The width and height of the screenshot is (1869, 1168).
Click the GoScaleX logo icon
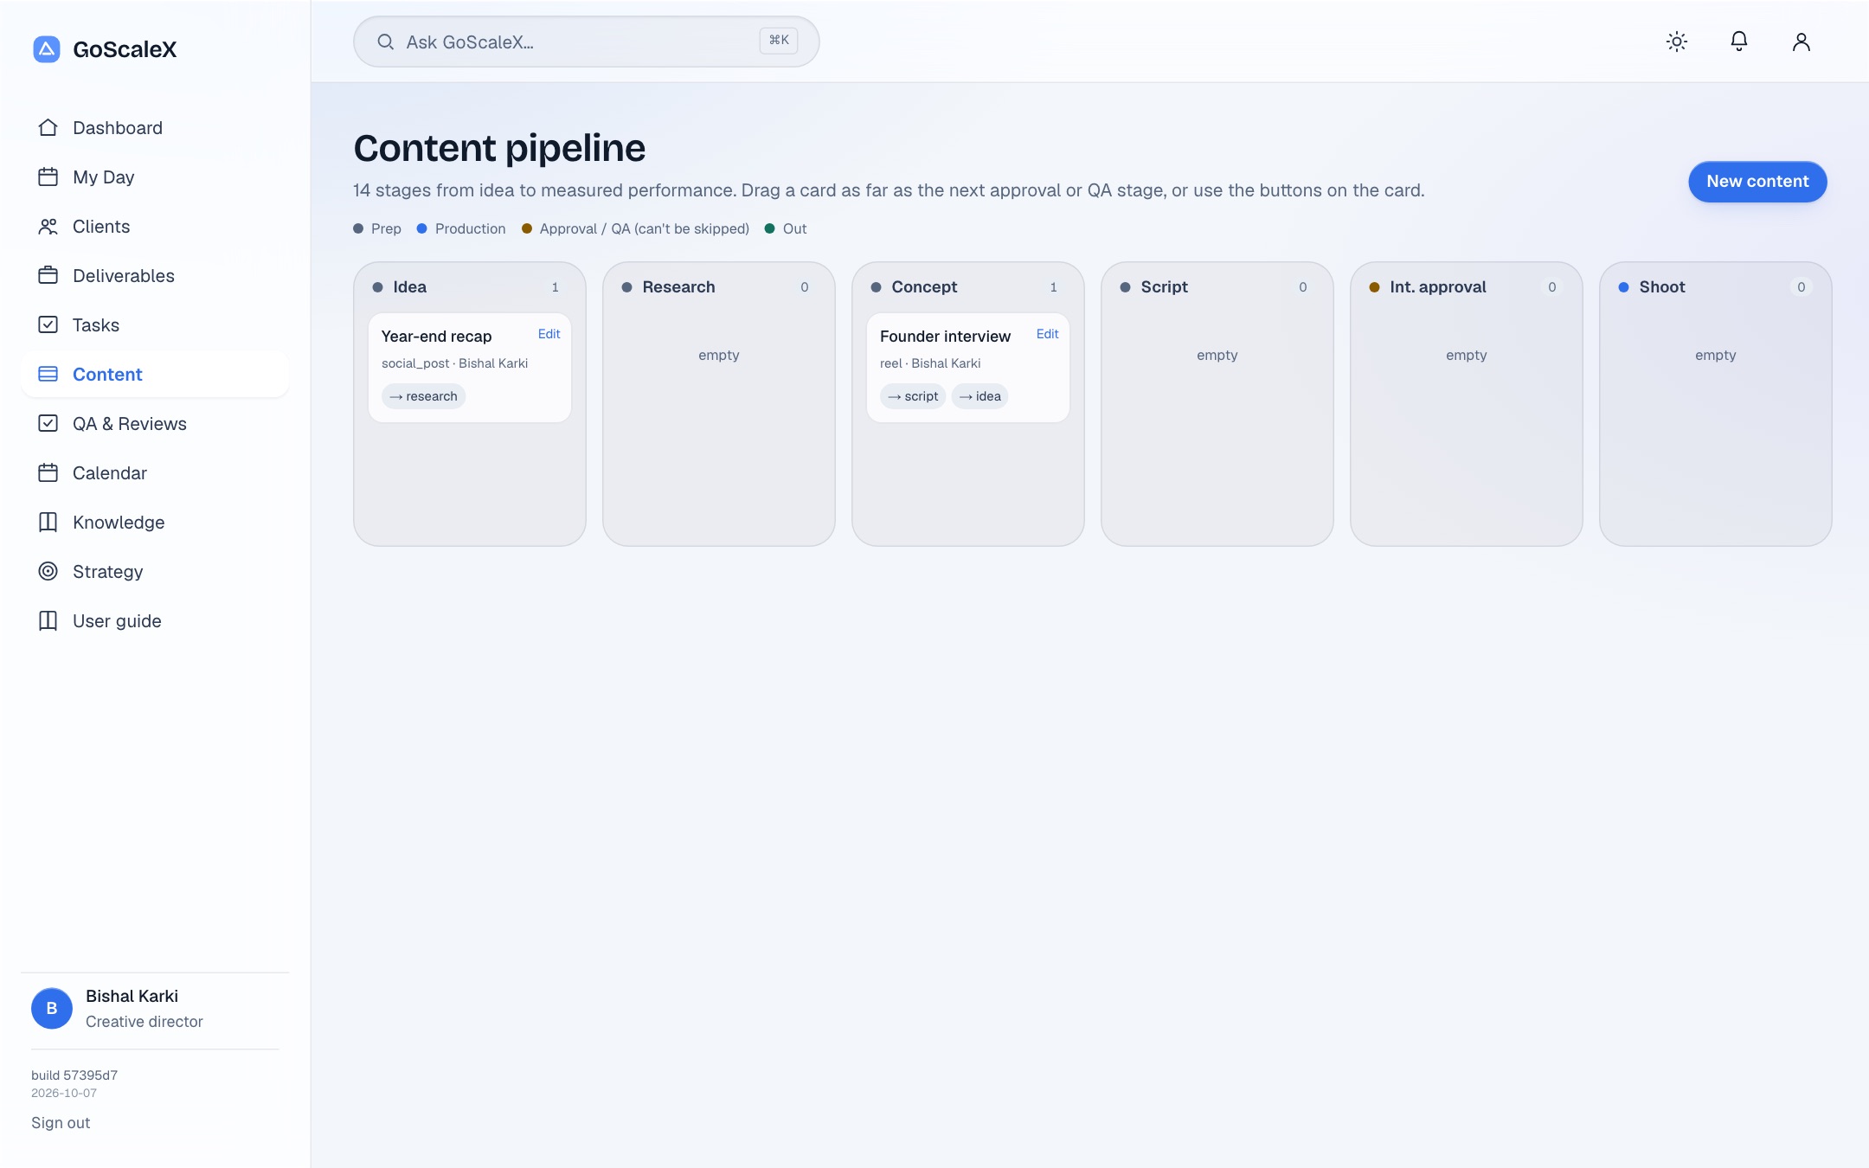point(47,49)
